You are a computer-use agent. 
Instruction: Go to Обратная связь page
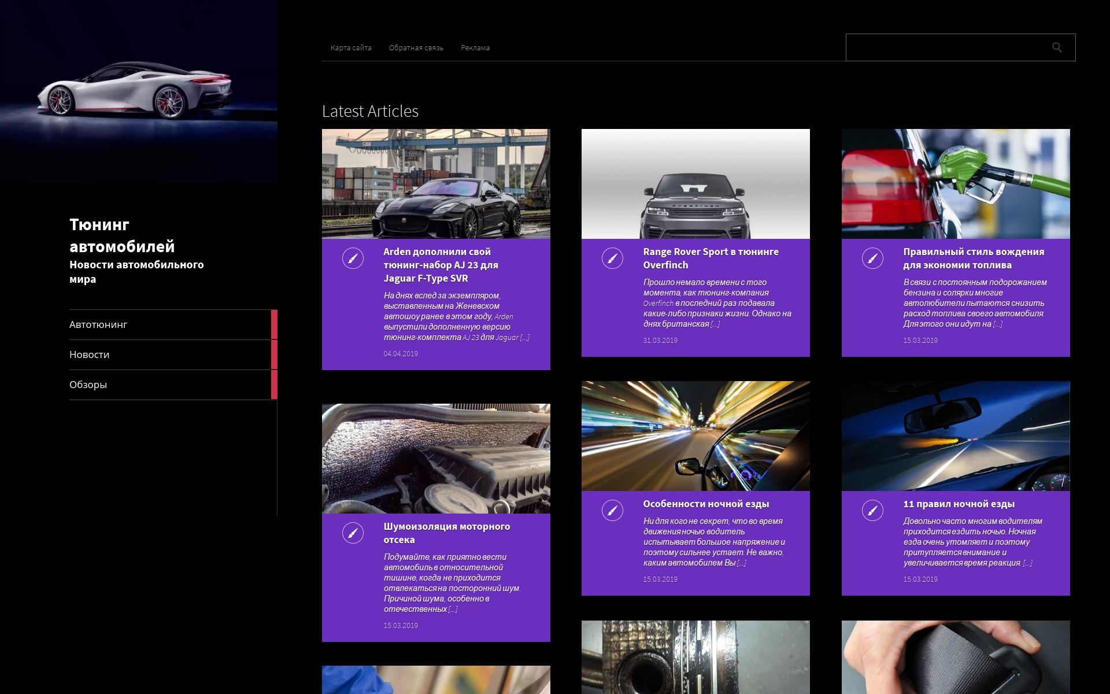pos(416,48)
